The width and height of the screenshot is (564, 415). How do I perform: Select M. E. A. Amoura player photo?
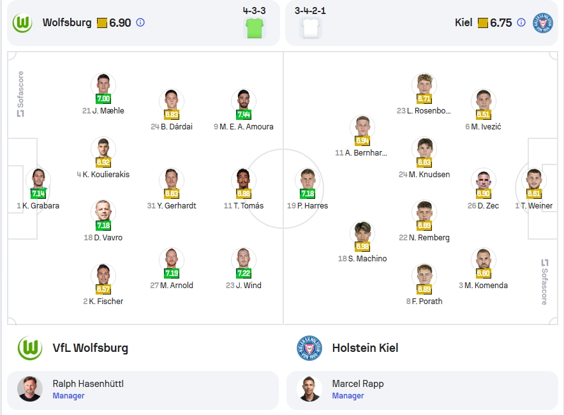(244, 101)
